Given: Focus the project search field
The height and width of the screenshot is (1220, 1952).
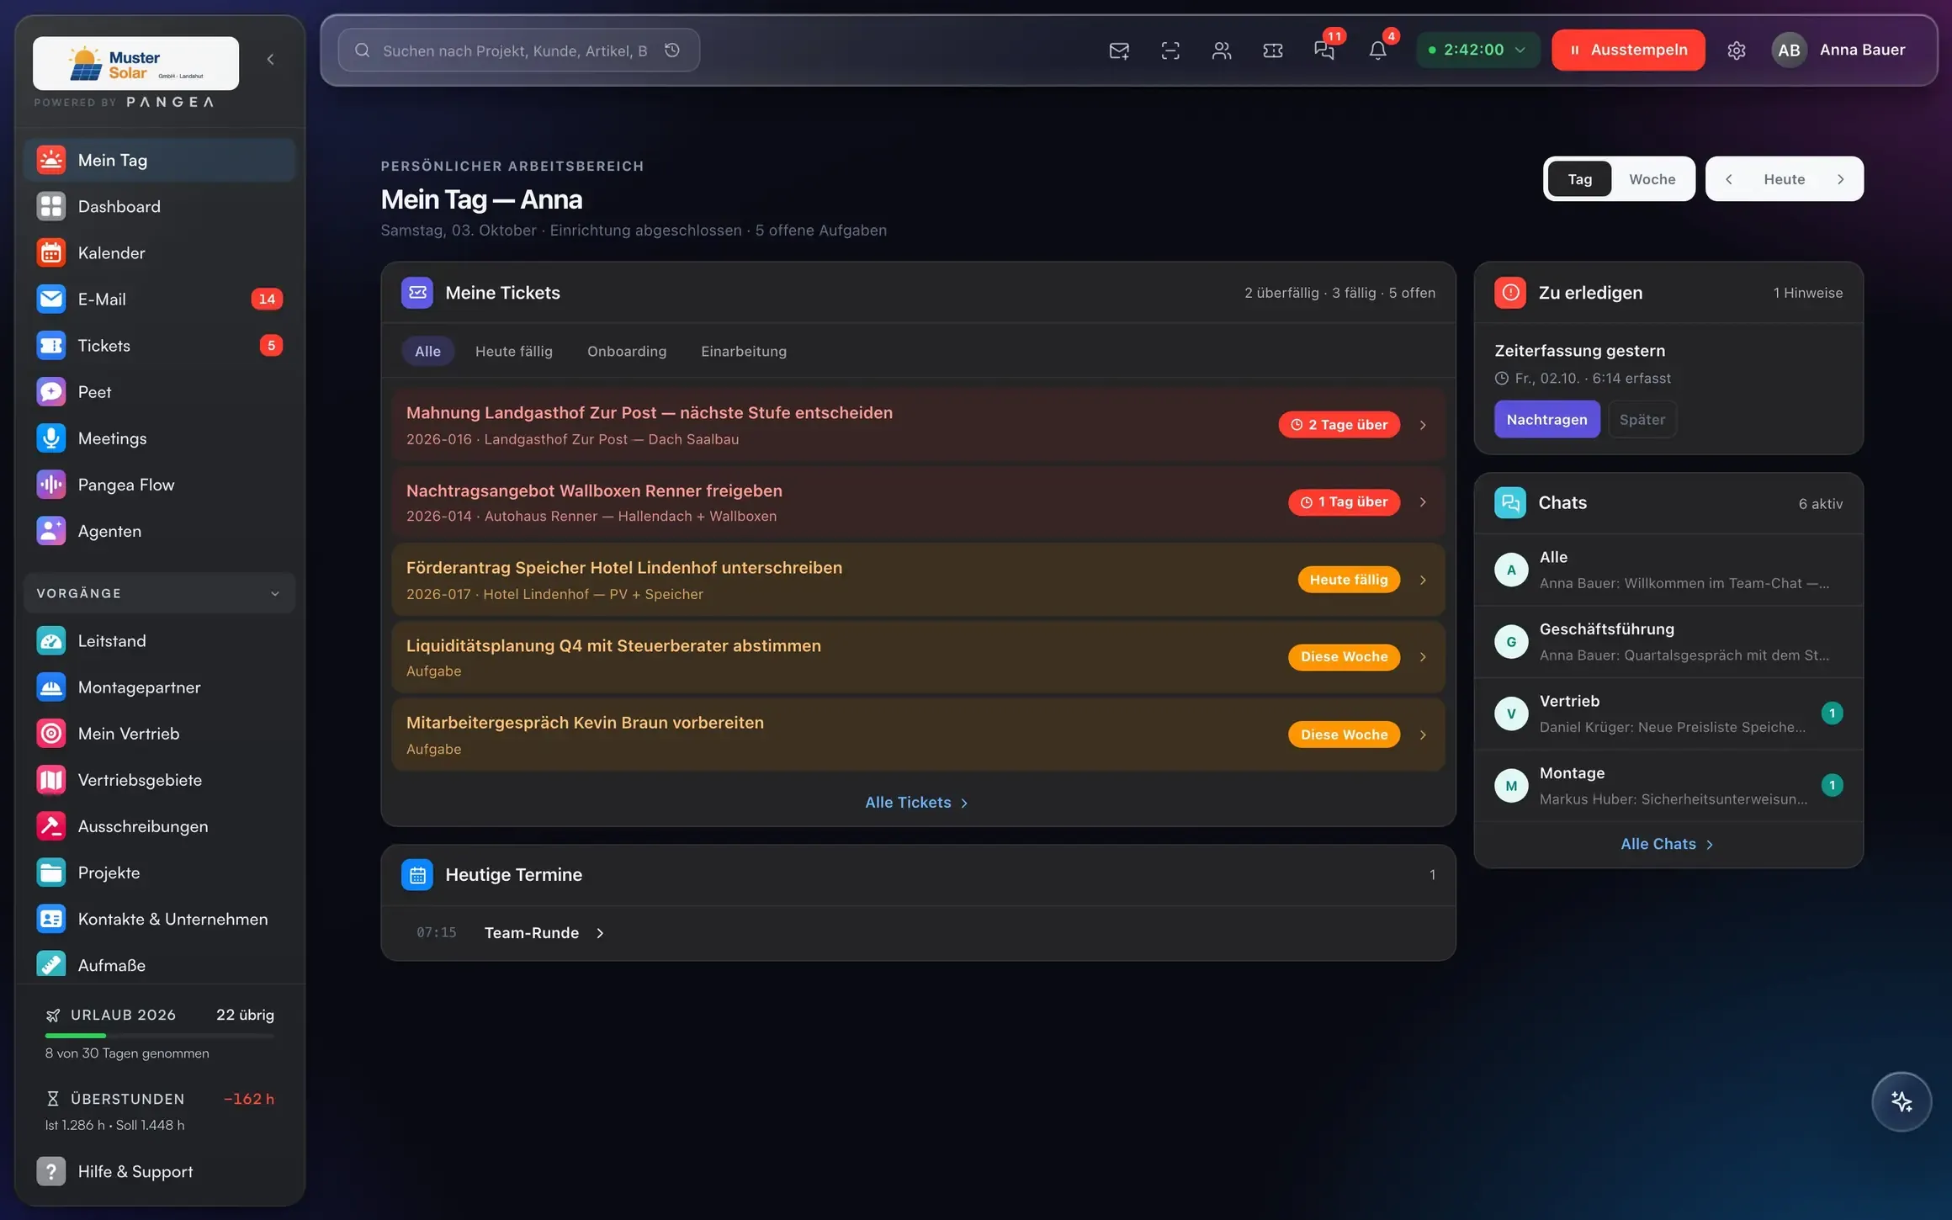Looking at the screenshot, I should (x=518, y=50).
